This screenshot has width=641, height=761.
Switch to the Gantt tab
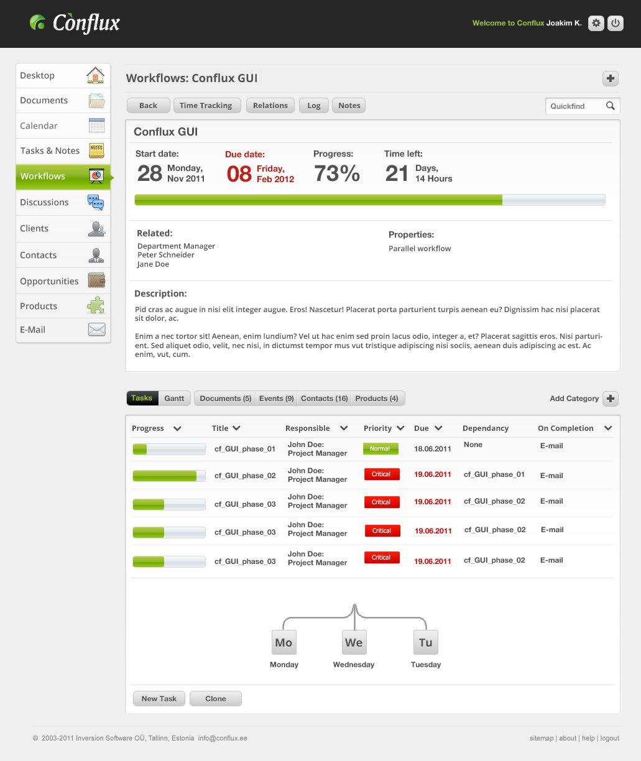coord(174,398)
